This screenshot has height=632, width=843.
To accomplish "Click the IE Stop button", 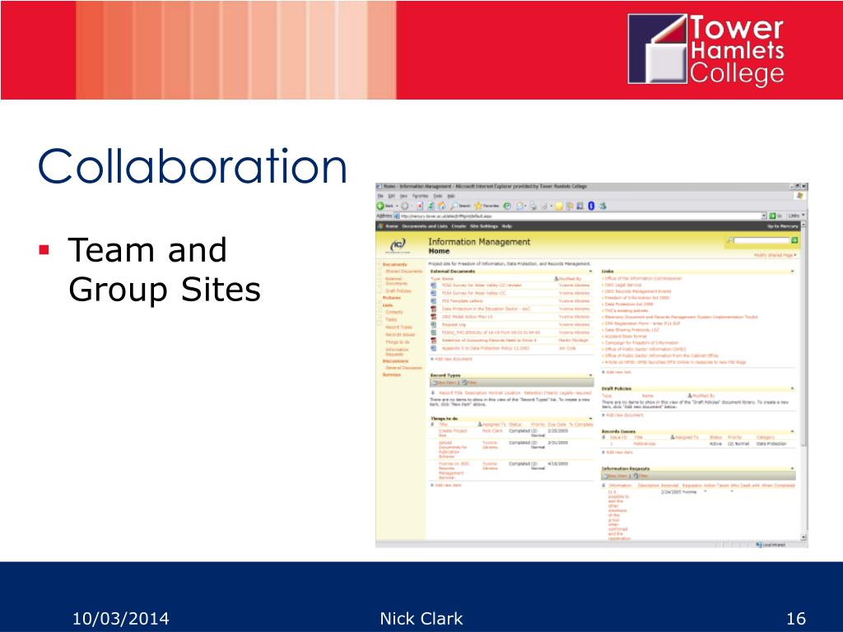I will coord(419,206).
